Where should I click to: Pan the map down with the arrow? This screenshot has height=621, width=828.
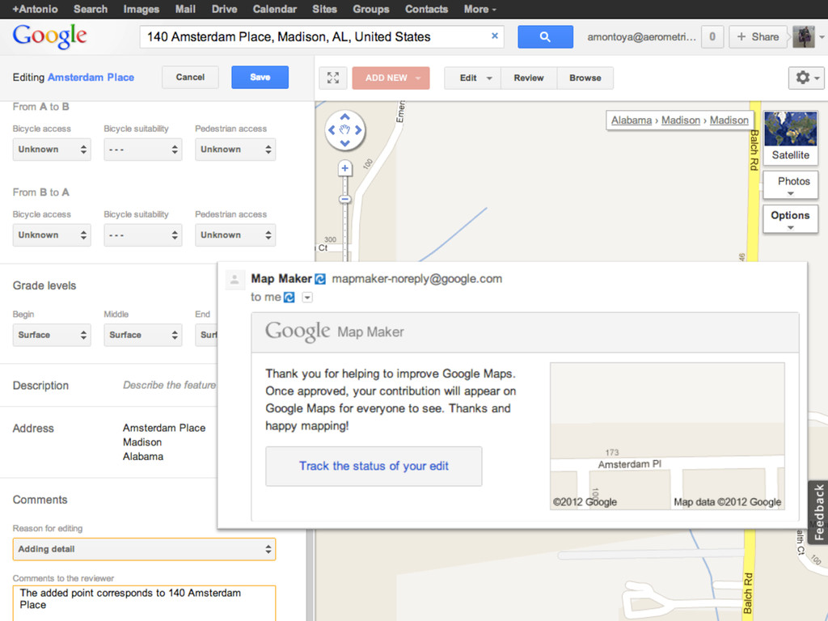tap(344, 143)
